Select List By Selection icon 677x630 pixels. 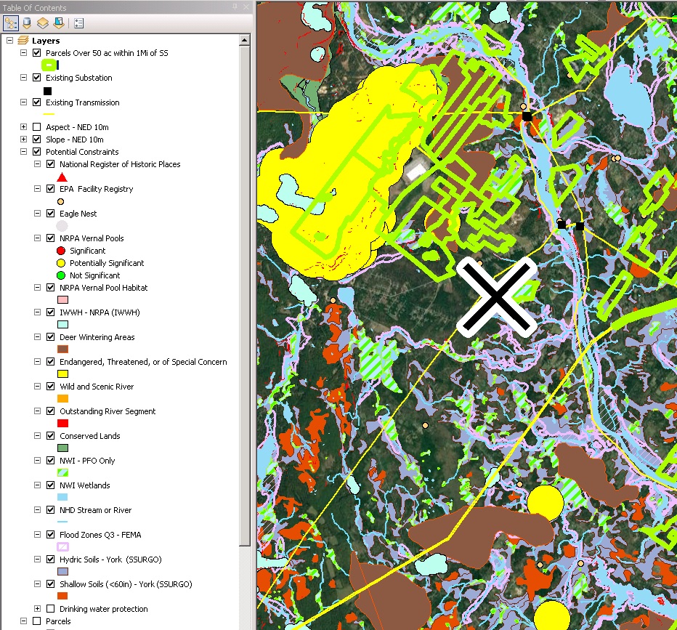click(x=58, y=23)
